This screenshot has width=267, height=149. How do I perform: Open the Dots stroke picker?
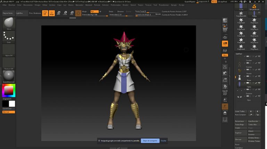tap(9, 37)
